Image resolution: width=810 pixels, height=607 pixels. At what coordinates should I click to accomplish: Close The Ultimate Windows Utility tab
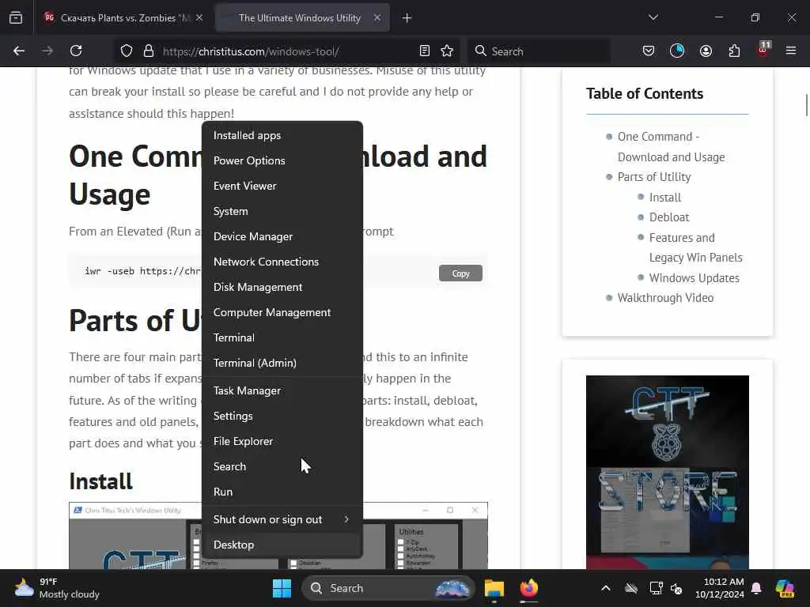(377, 17)
